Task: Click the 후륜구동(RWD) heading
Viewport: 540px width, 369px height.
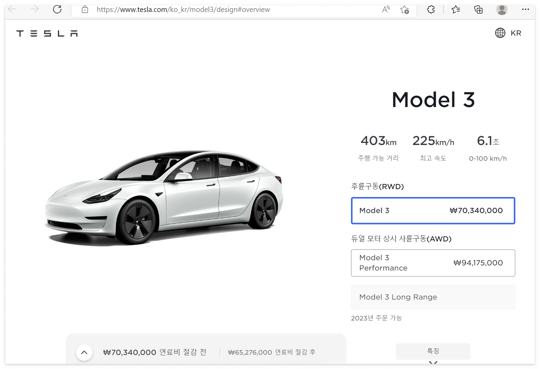Action: click(x=377, y=186)
